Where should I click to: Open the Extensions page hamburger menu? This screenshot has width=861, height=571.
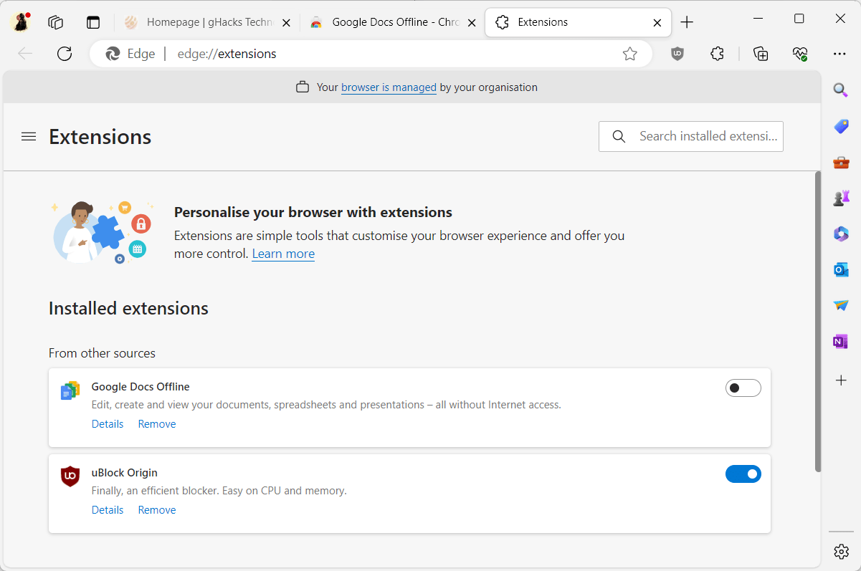28,136
